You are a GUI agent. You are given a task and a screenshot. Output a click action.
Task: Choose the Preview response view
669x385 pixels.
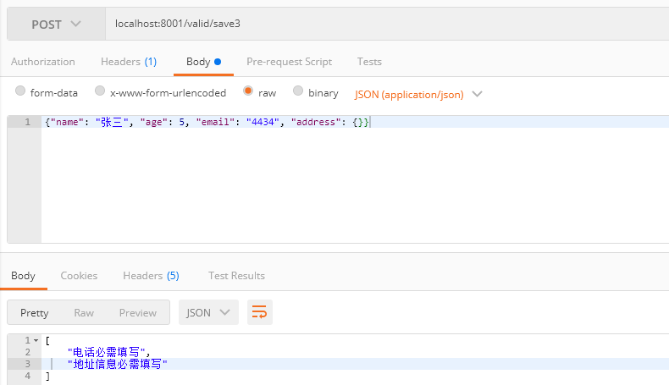pos(138,313)
